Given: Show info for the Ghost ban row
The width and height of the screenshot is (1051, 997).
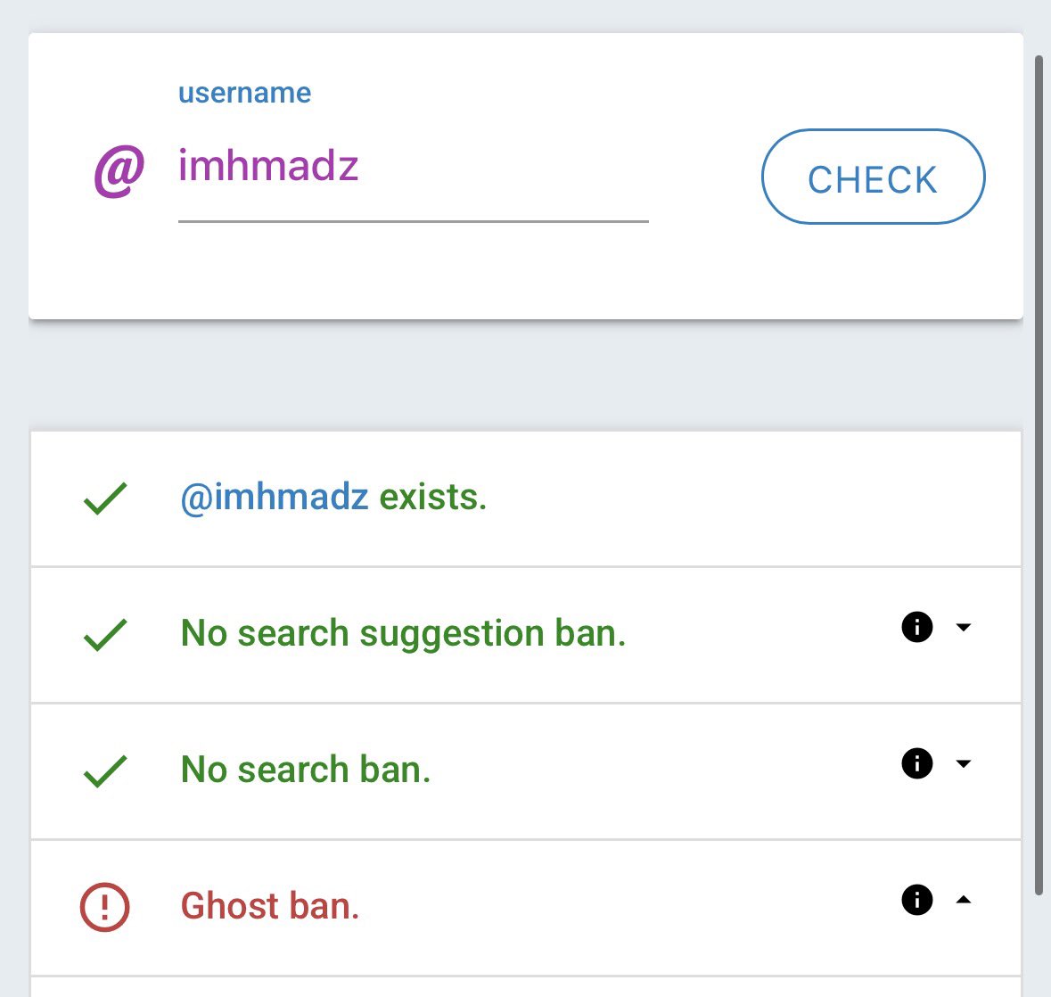Looking at the screenshot, I should coord(916,900).
